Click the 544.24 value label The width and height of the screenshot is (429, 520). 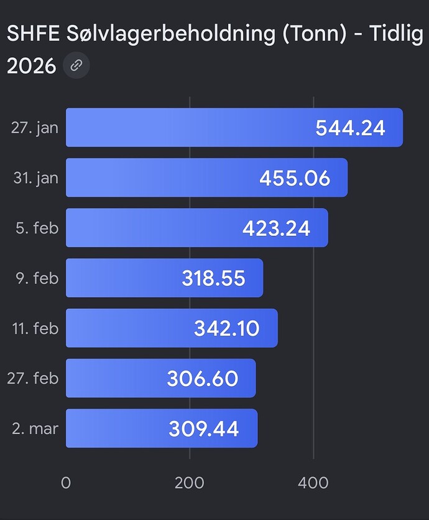(x=350, y=128)
